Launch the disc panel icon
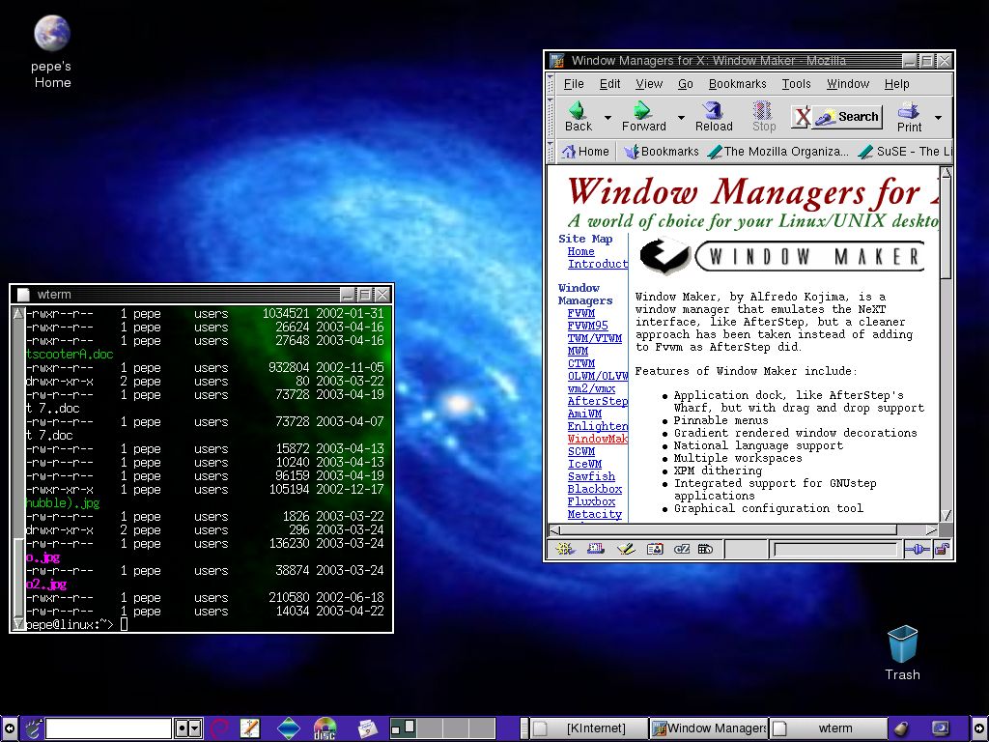The image size is (989, 742). point(325,728)
